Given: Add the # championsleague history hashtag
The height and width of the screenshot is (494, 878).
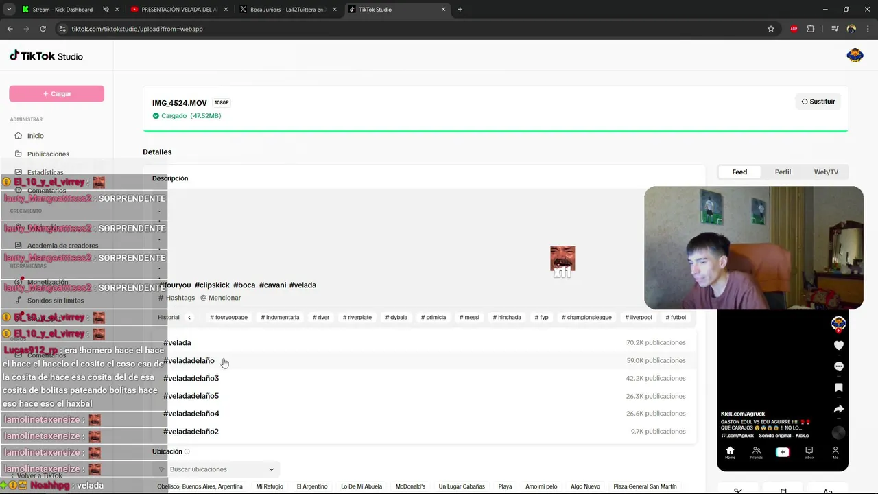Looking at the screenshot, I should tap(586, 318).
